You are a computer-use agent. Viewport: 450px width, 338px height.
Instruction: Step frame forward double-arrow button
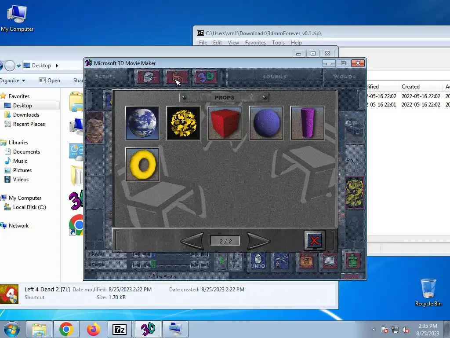click(195, 255)
